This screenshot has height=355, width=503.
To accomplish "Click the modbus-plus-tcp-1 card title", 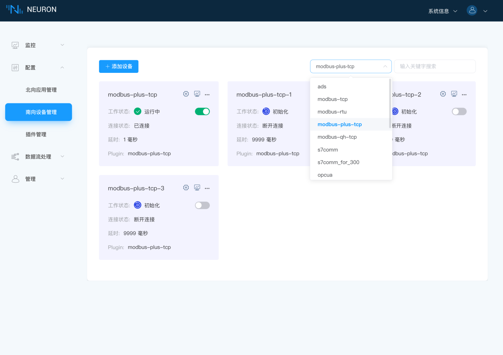I will [x=264, y=94].
